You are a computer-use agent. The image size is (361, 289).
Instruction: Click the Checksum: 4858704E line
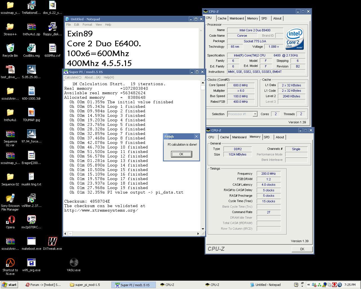(87, 201)
